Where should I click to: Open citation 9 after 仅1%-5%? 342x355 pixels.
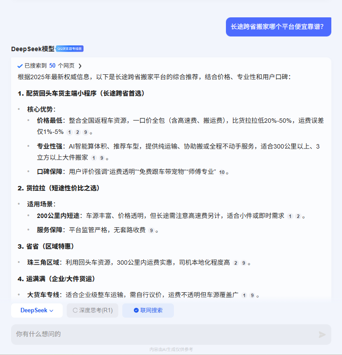[85, 132]
